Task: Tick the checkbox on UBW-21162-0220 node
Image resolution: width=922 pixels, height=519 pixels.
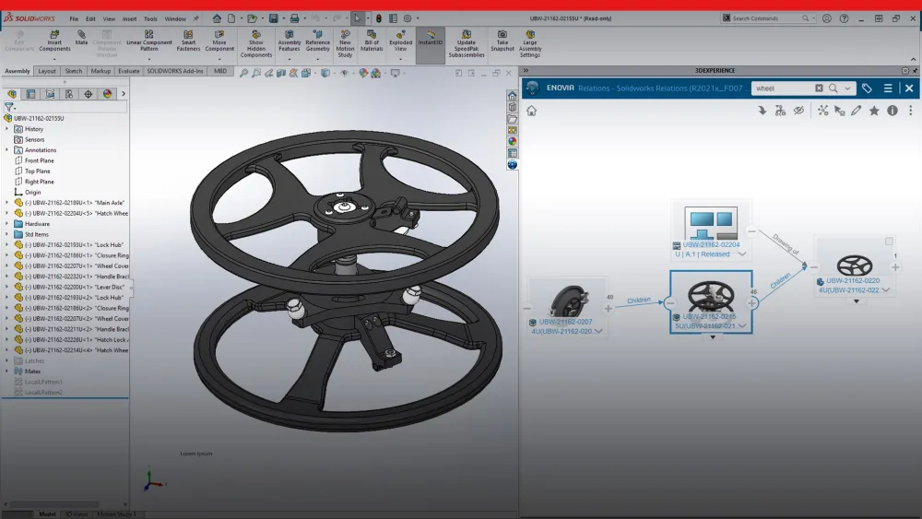Action: [x=889, y=242]
